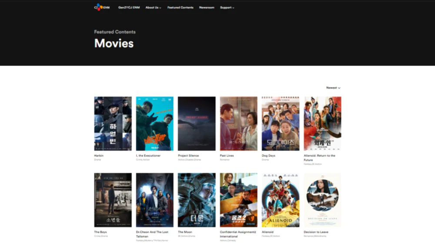435x244 pixels.
Task: Open the Project Silence poster
Action: point(197,124)
